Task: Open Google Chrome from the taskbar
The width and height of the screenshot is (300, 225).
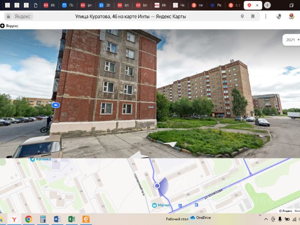Action: point(29,219)
